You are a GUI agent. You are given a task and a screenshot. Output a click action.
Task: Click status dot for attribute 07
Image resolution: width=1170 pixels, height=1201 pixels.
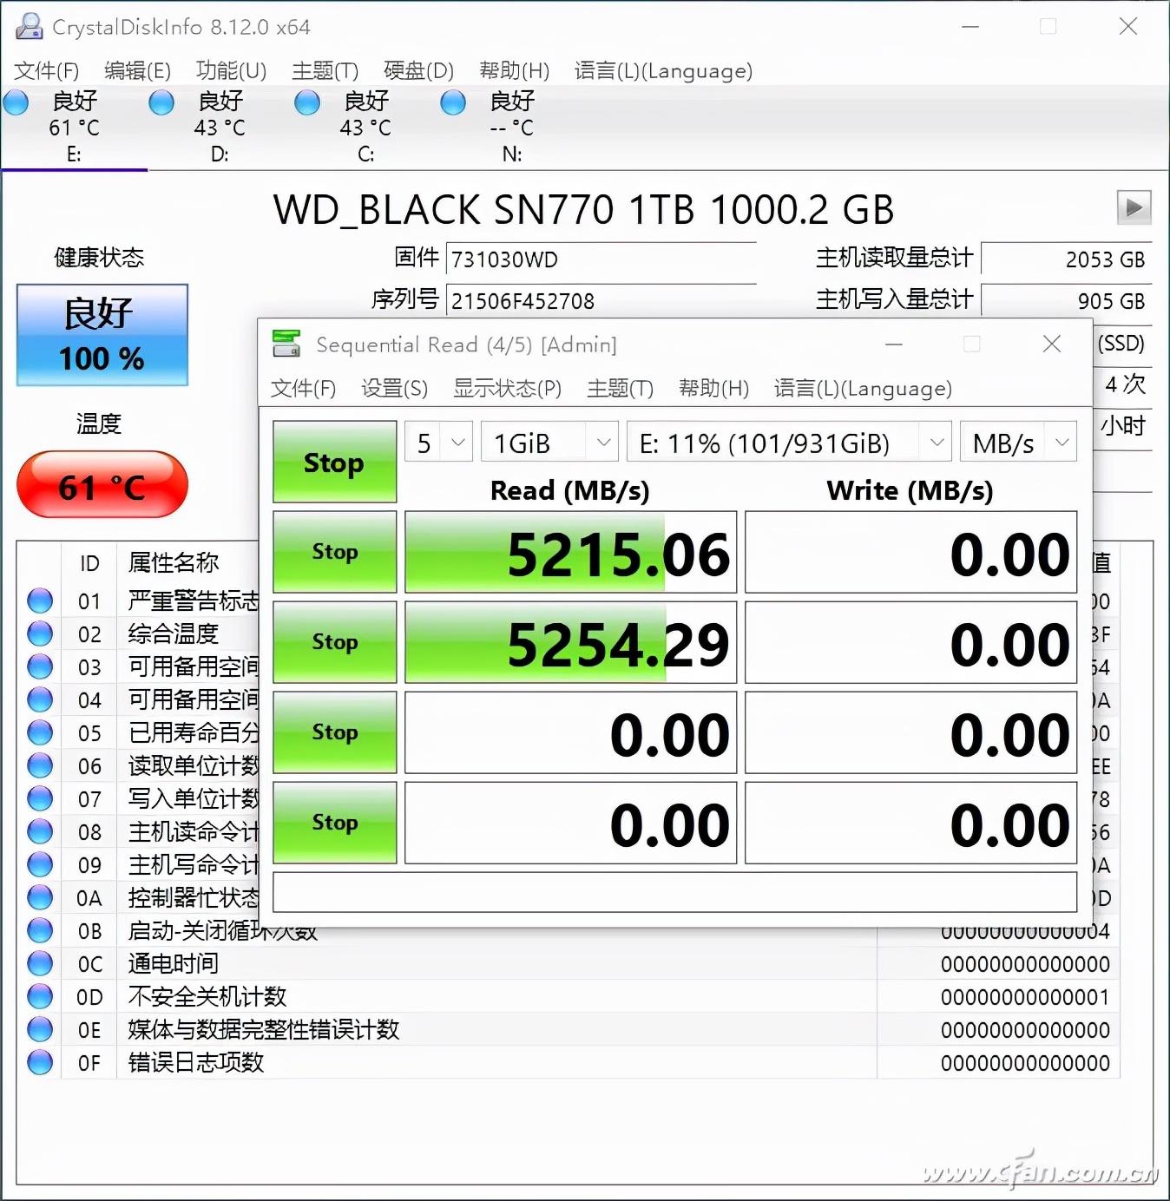point(40,798)
